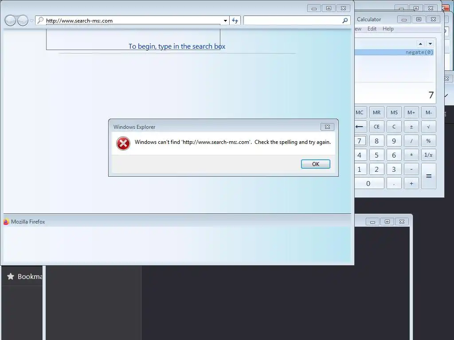
Task: Click Calculator plus key
Action: (x=411, y=183)
